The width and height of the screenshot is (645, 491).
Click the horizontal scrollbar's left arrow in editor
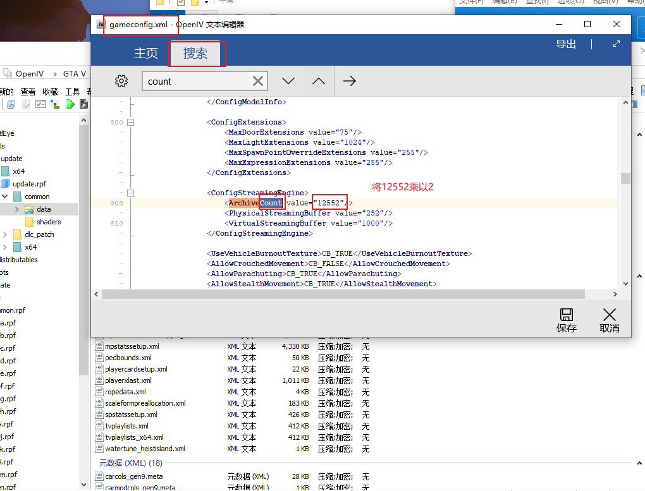click(x=96, y=294)
